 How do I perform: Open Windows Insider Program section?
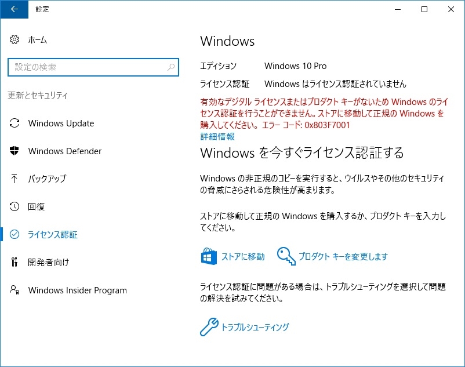point(77,290)
